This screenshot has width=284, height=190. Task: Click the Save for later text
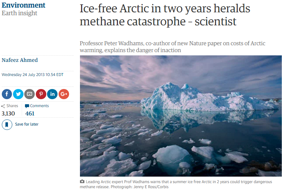point(27,124)
